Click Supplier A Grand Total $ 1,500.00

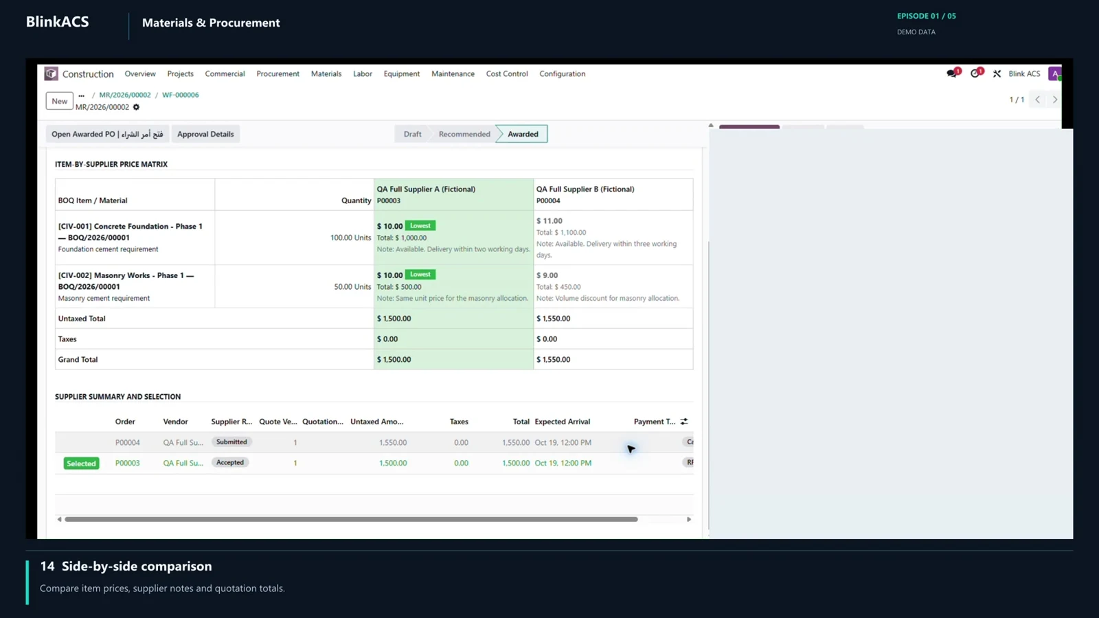(394, 360)
